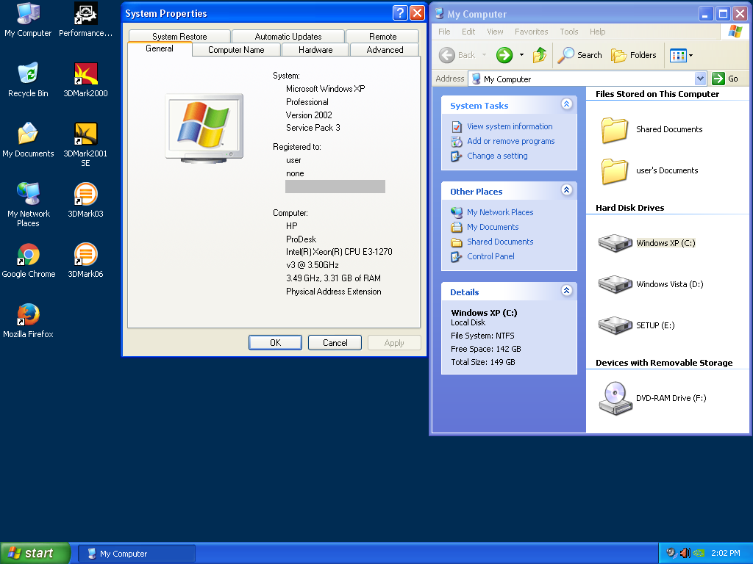Click the Folders toolbar icon
This screenshot has width=753, height=564.
coord(634,55)
